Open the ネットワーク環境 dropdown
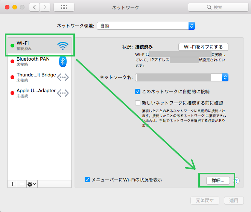Image resolution: width=251 pixels, height=212 pixels. 146,26
